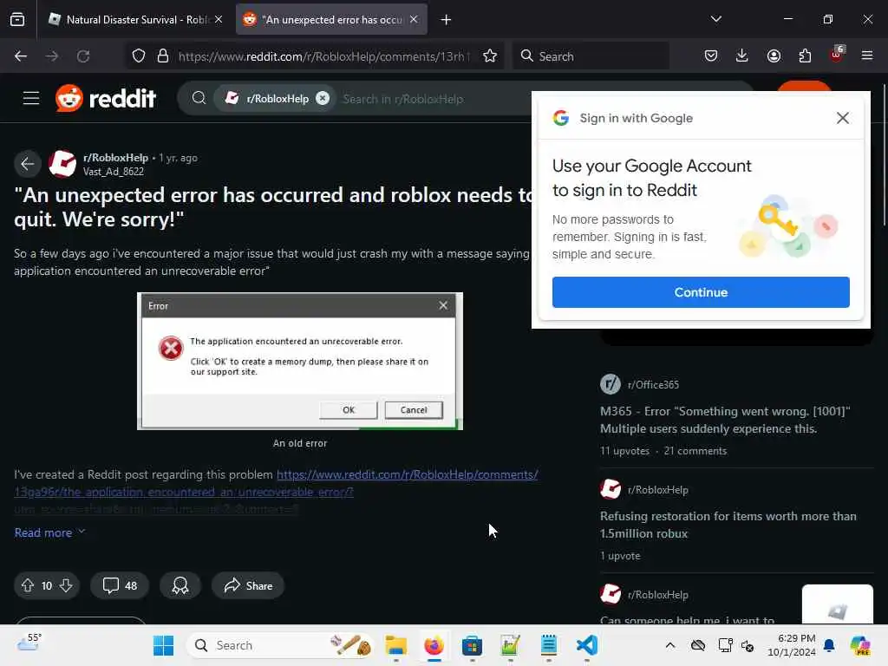Open the Notepad app on taskbar
This screenshot has height=666, width=888.
pos(548,645)
